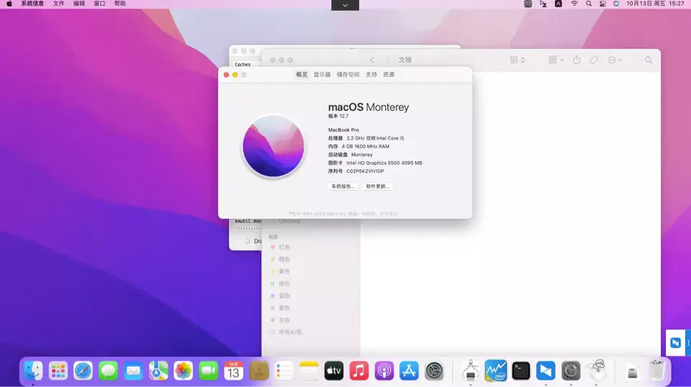This screenshot has height=387, width=691.
Task: Click Finder window search magnifier
Action: click(649, 60)
